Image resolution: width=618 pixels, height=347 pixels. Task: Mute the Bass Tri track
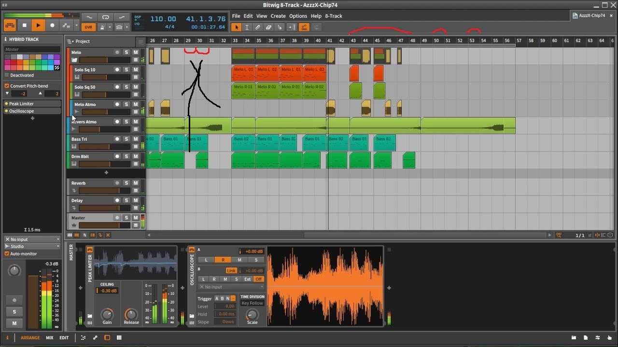pyautogui.click(x=136, y=139)
